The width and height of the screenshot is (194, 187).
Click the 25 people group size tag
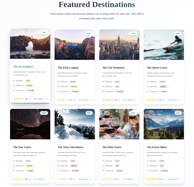coord(164,171)
